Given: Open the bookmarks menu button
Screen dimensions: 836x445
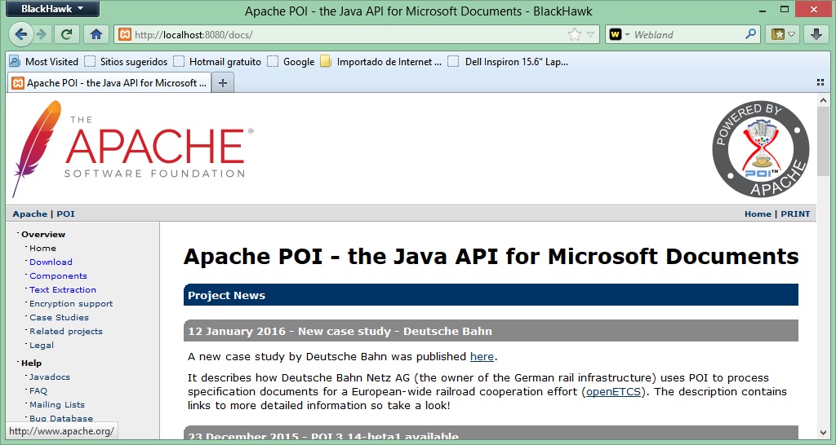Looking at the screenshot, I should pos(783,34).
